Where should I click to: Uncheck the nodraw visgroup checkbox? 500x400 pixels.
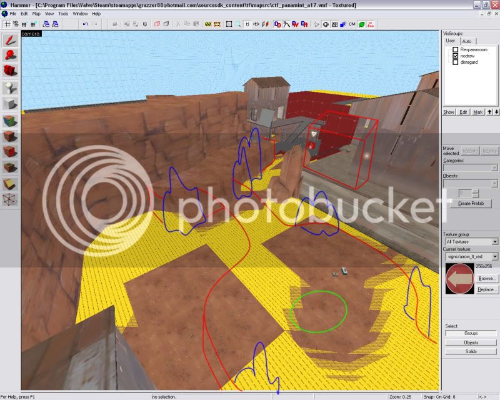pos(456,56)
